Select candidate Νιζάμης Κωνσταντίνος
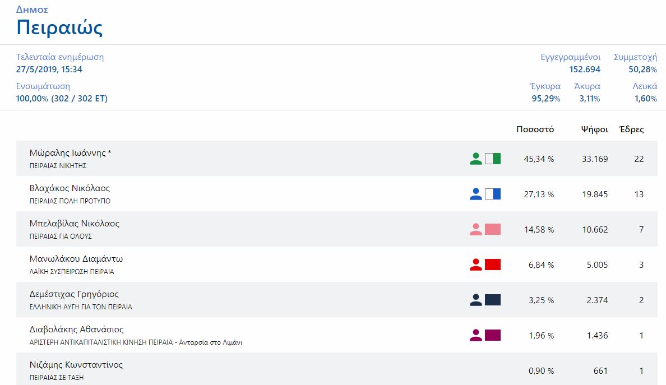Screen dimensions: 666x385 tap(76, 364)
